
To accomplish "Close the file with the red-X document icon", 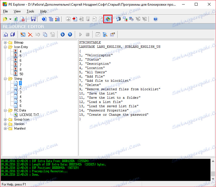I will click(x=22, y=19).
